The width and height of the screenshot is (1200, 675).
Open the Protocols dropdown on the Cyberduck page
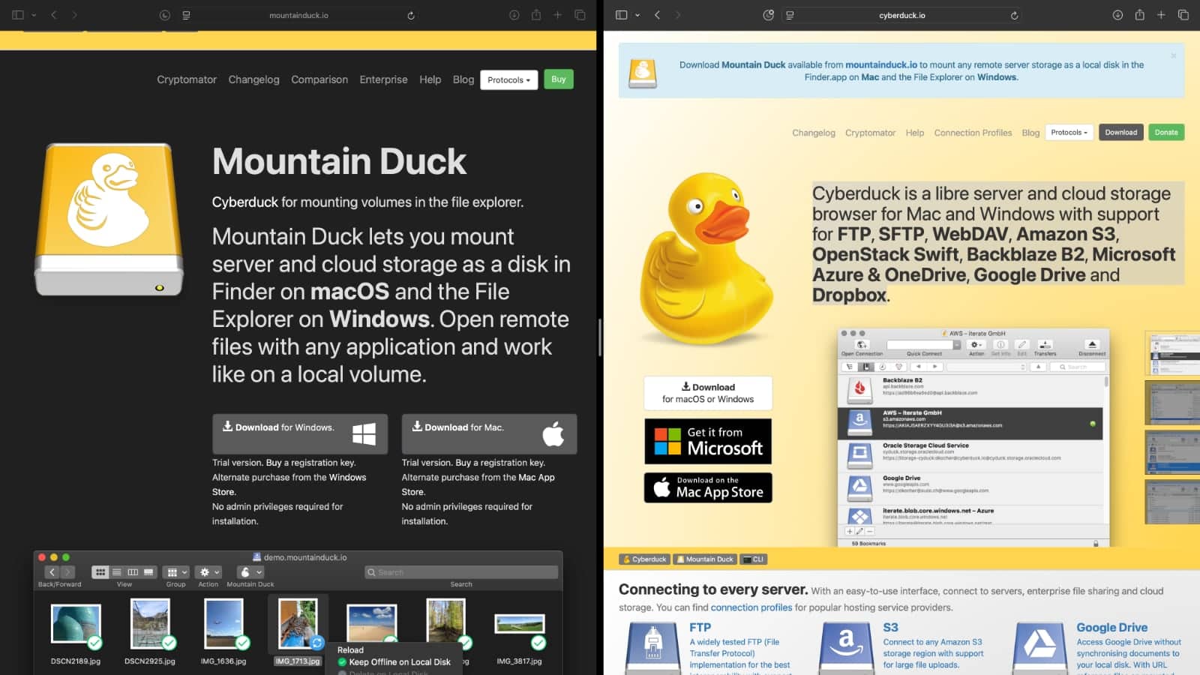1069,133
